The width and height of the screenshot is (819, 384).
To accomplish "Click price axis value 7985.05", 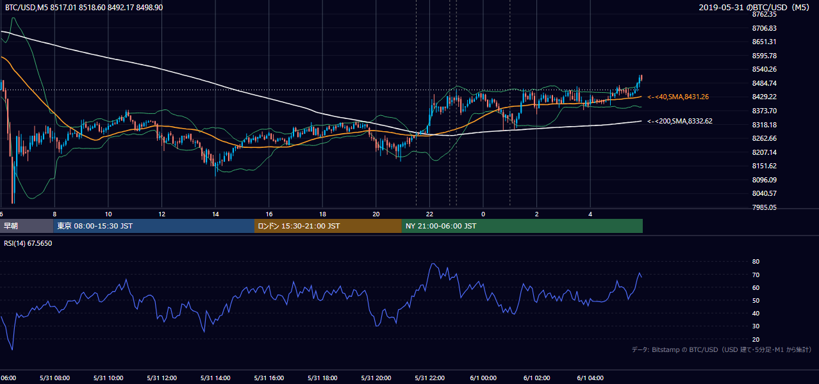I will tap(765, 207).
